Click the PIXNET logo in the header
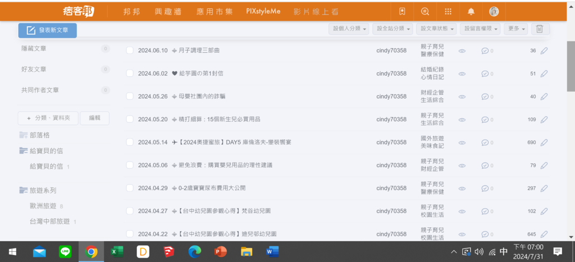 point(79,12)
